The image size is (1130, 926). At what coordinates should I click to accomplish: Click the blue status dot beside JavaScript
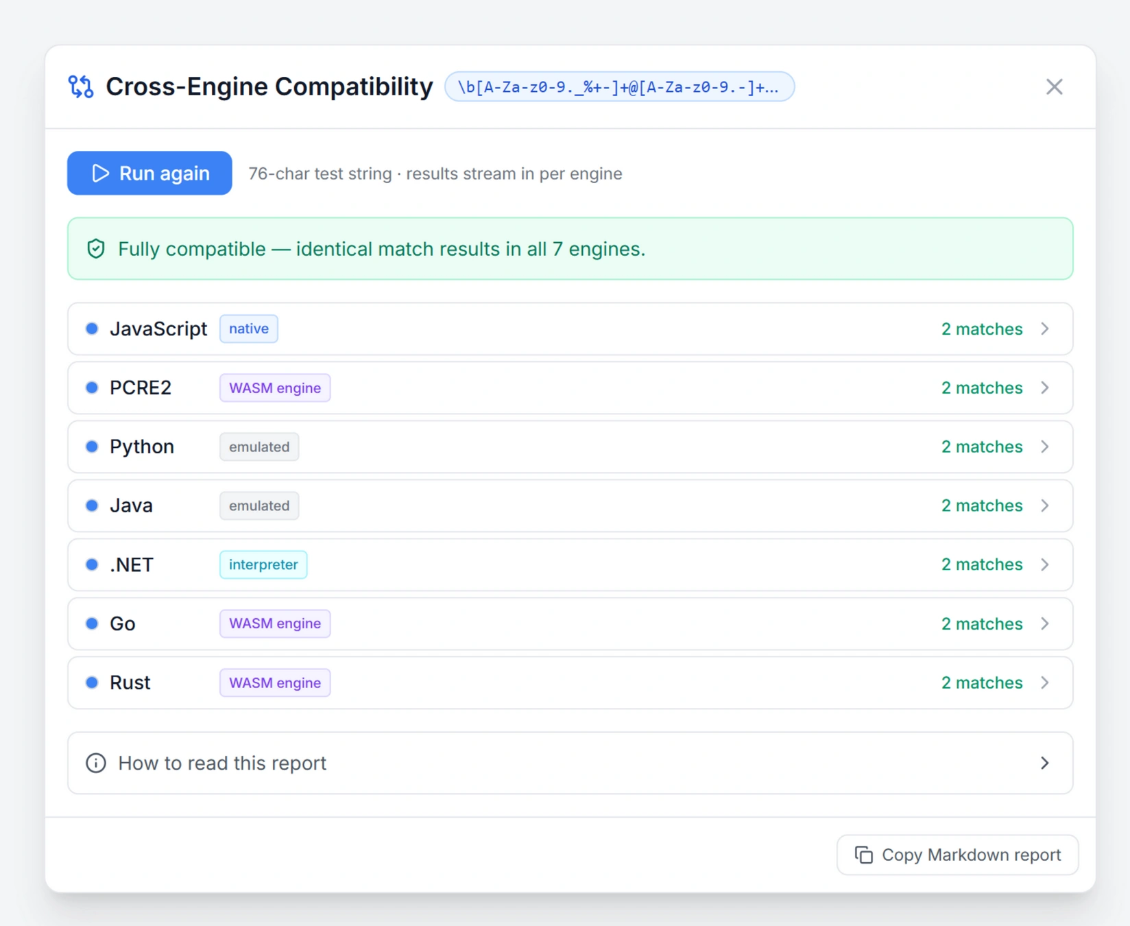click(x=92, y=329)
